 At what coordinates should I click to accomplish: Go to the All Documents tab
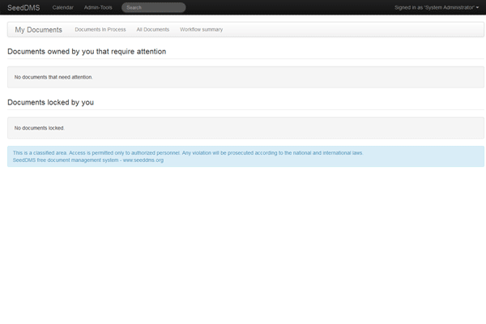click(x=152, y=30)
